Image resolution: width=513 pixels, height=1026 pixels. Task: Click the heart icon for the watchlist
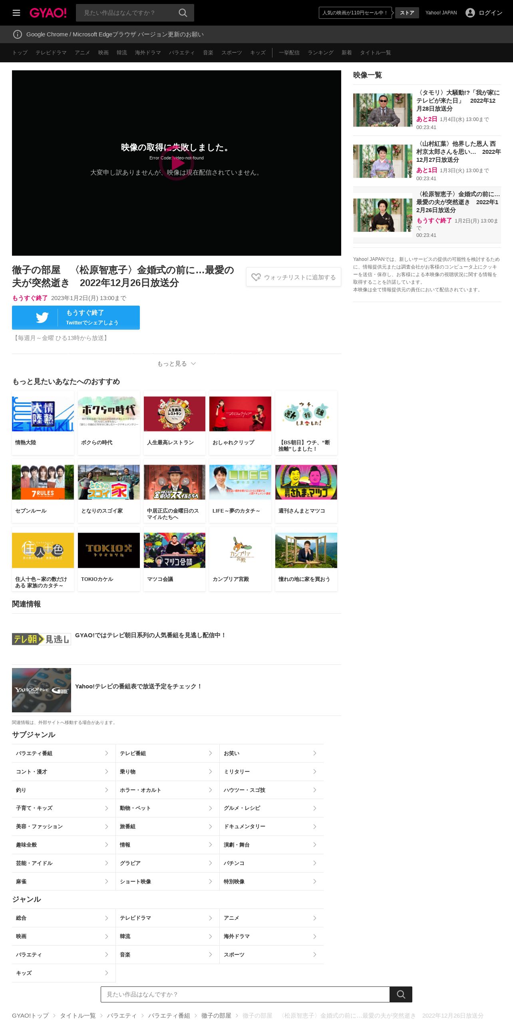click(x=256, y=277)
